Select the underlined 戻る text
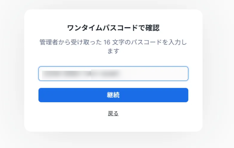 [113, 113]
